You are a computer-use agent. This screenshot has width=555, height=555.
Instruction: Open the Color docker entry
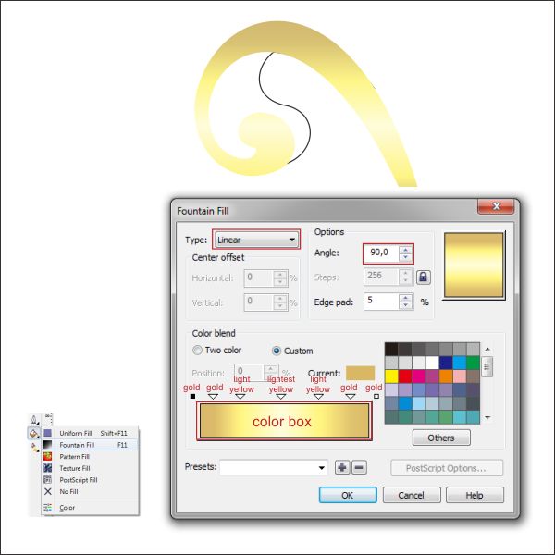(x=67, y=508)
